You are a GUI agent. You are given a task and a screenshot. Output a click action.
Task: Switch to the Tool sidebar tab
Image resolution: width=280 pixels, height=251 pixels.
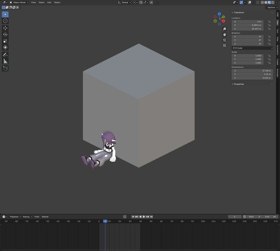tap(277, 31)
